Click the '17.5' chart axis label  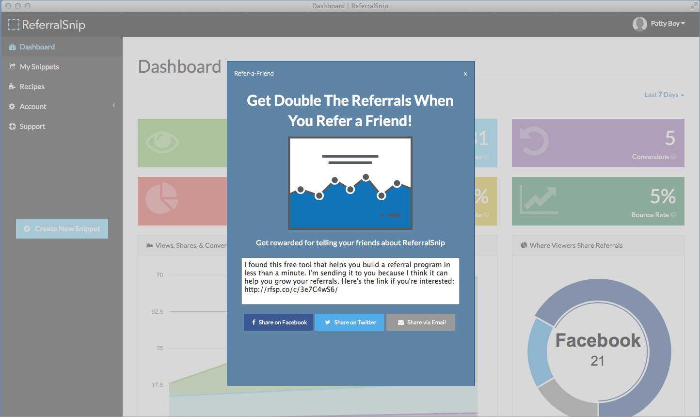(x=158, y=385)
